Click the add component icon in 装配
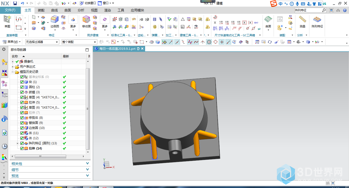349x188 pixels. point(280,27)
